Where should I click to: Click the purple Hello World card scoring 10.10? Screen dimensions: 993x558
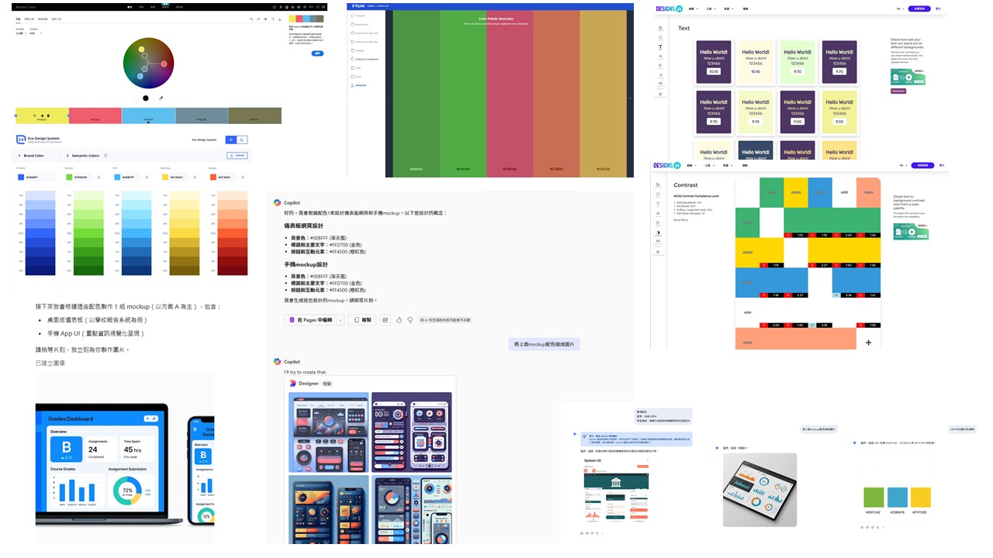pyautogui.click(x=714, y=62)
